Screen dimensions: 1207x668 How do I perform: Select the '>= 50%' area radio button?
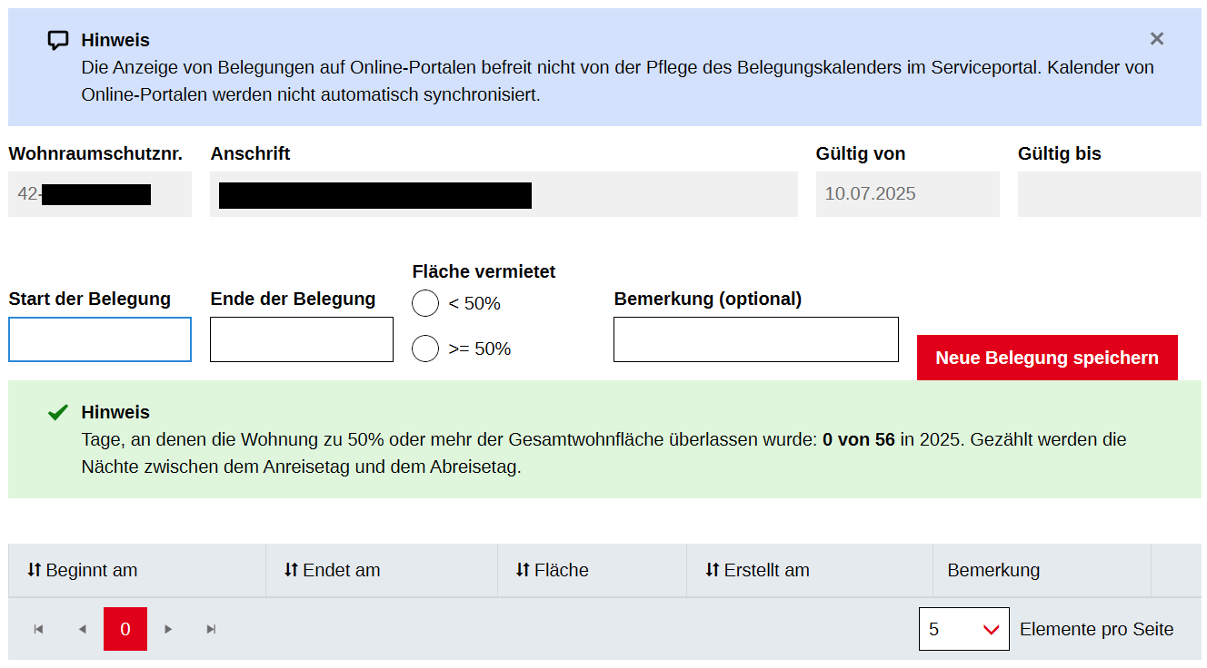425,349
